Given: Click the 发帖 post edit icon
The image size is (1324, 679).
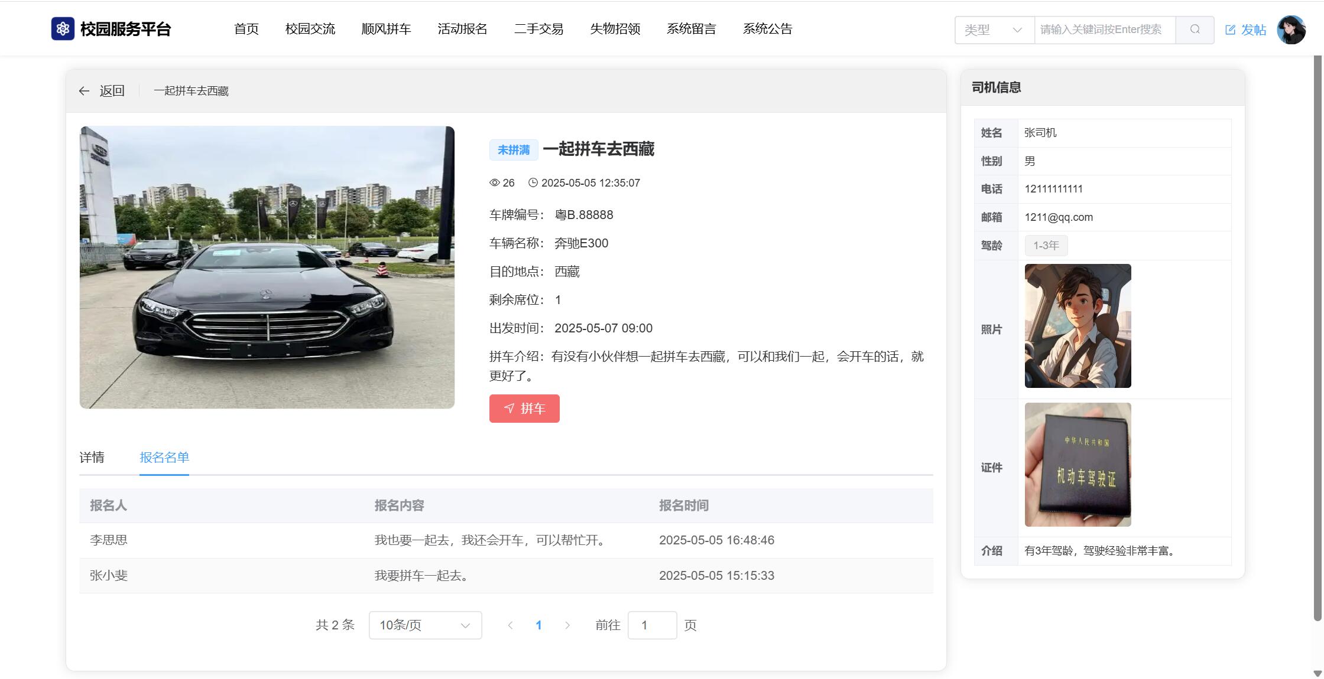Looking at the screenshot, I should click(1230, 30).
